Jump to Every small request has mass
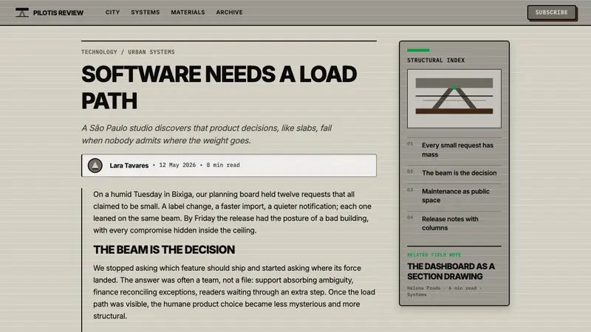 click(454, 150)
